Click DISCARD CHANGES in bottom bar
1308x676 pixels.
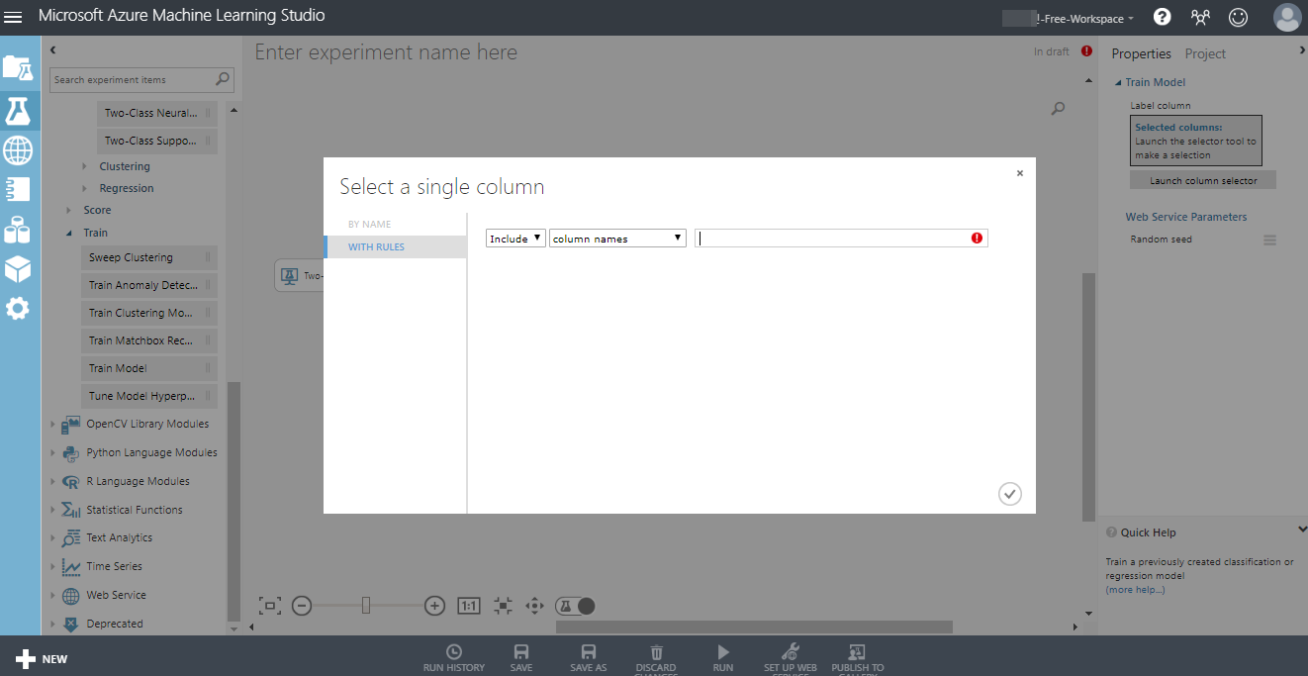click(656, 659)
